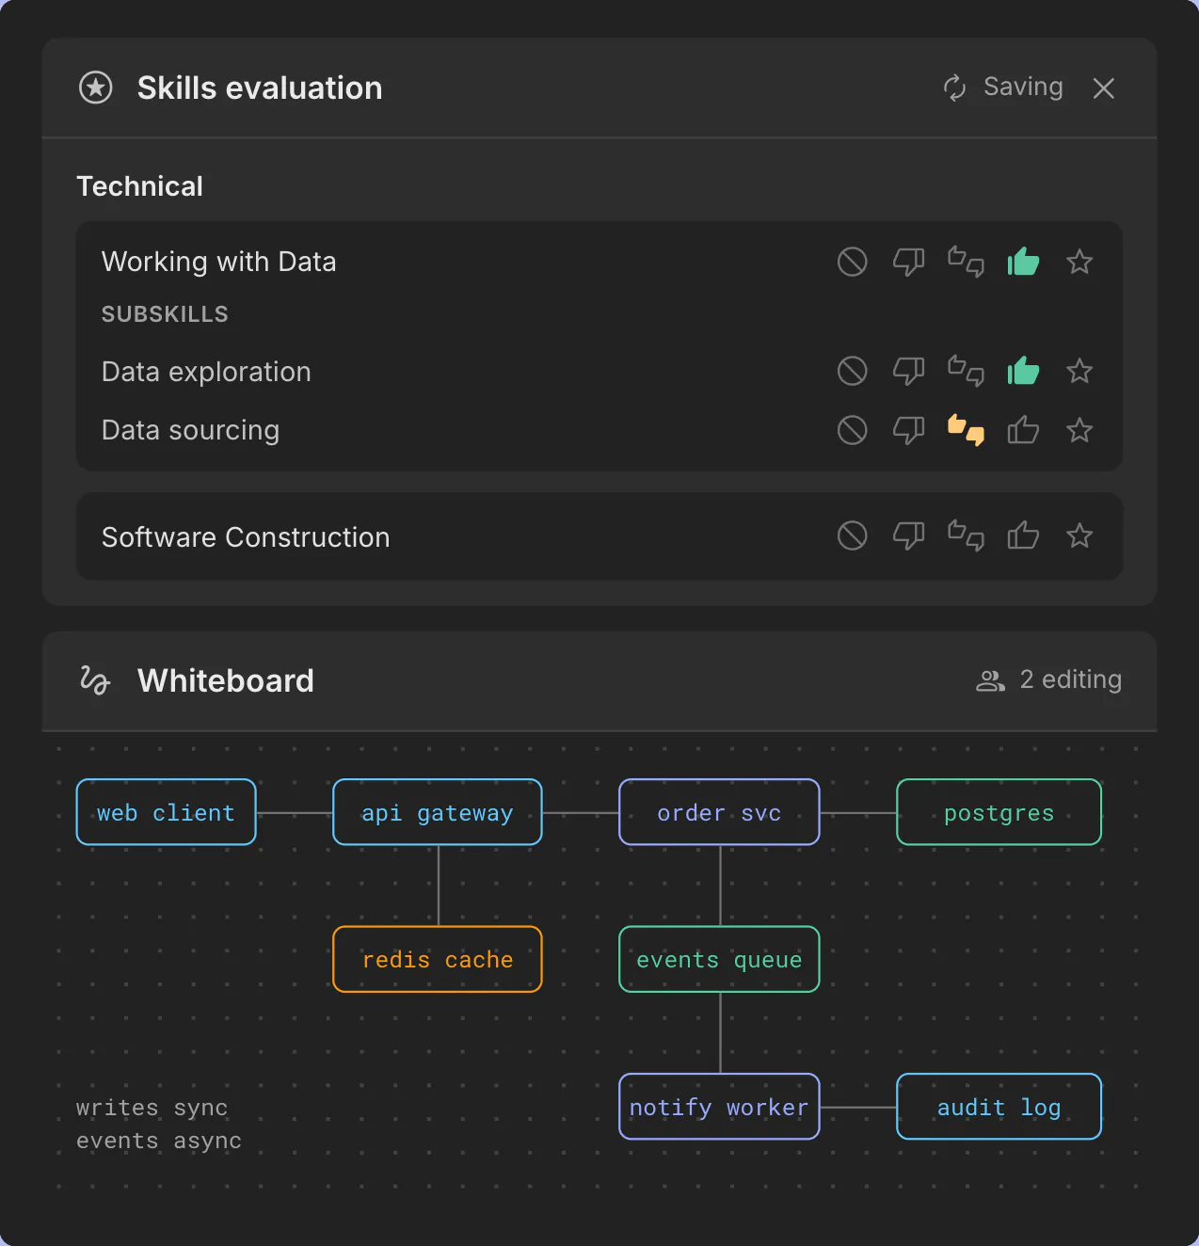Click the Skills evaluation title
Image resolution: width=1199 pixels, height=1246 pixels.
[260, 88]
